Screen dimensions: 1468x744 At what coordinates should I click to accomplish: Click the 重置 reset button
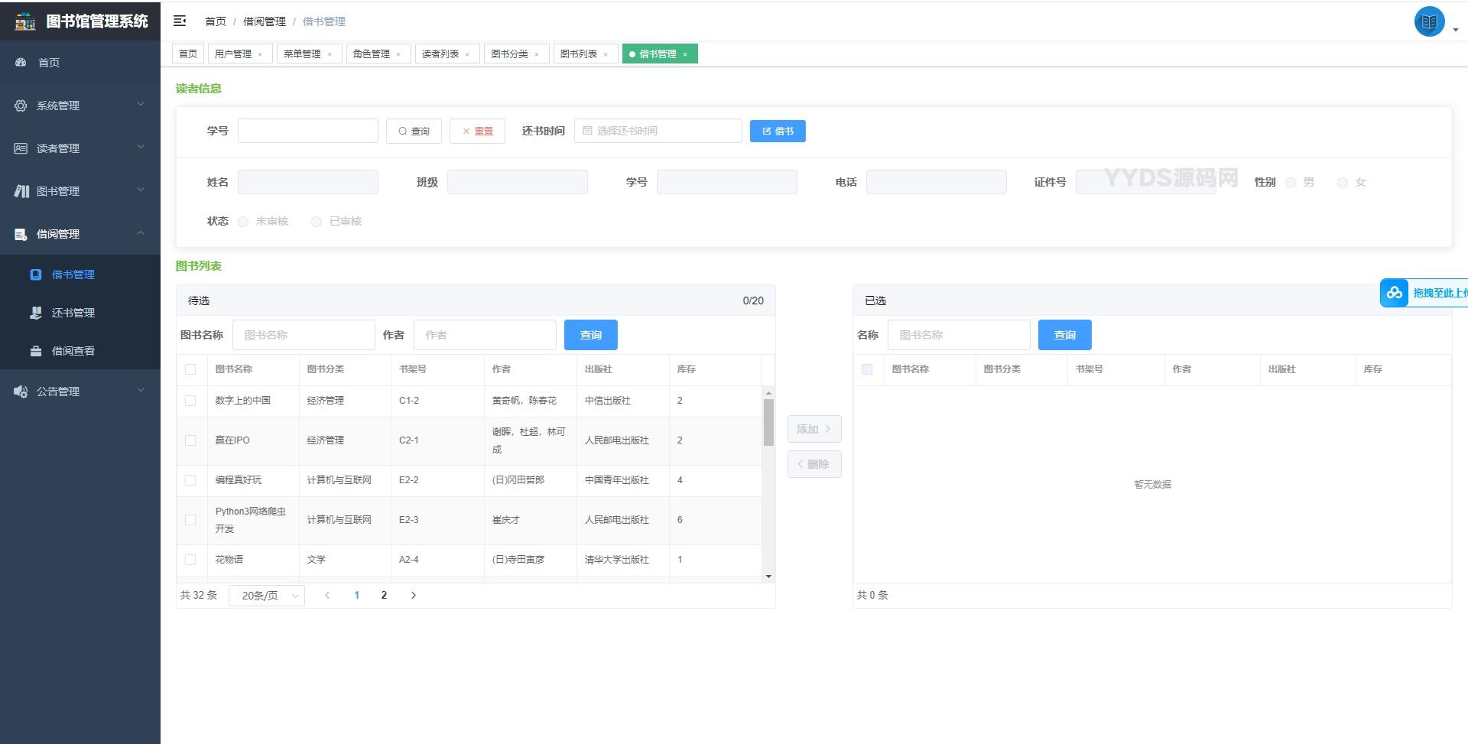pos(477,131)
